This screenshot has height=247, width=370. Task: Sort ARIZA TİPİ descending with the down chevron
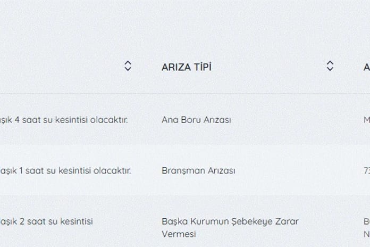(x=330, y=69)
